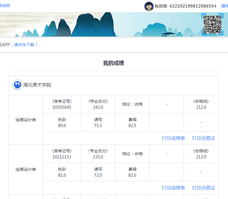Click total score 243.0
228x199 pixels.
98,107
